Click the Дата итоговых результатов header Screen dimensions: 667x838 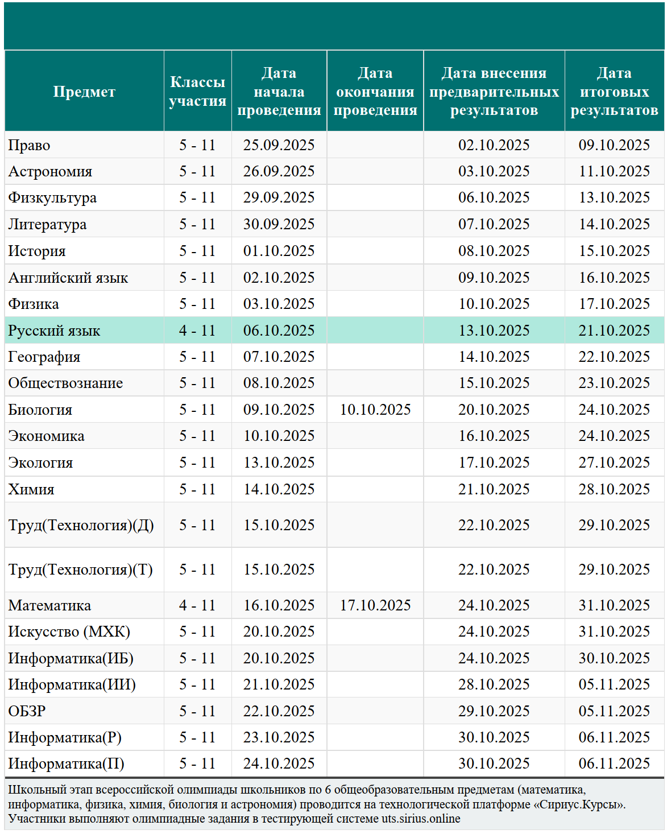(x=615, y=92)
